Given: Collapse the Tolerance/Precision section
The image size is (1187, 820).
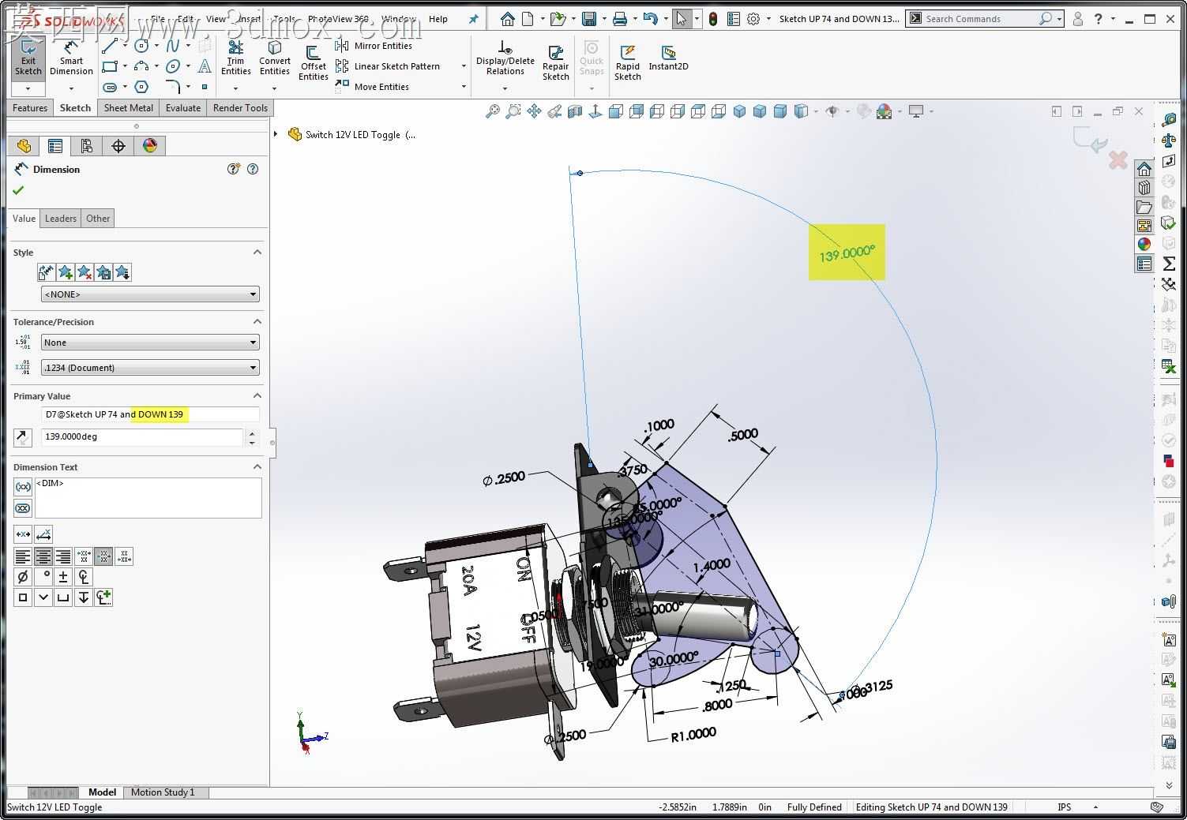Looking at the screenshot, I should pos(257,322).
